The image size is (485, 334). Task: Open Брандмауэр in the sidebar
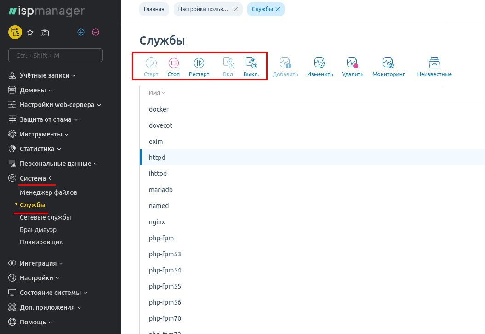click(38, 230)
